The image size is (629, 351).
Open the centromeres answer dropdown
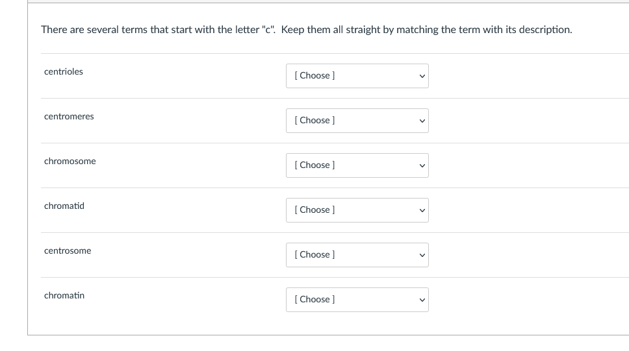[357, 121]
